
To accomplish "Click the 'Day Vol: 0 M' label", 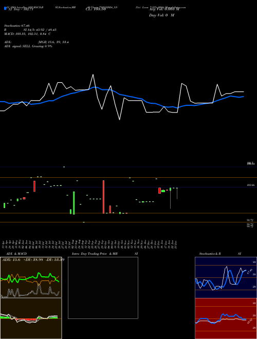I will [x=161, y=15].
